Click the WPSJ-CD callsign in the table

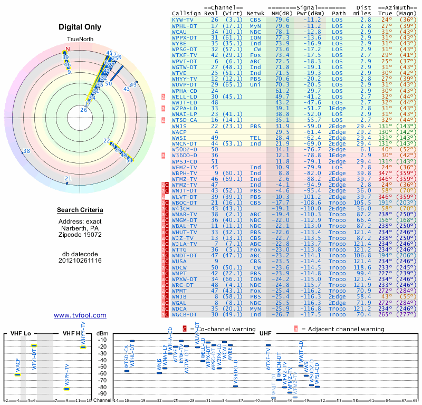click(x=184, y=162)
